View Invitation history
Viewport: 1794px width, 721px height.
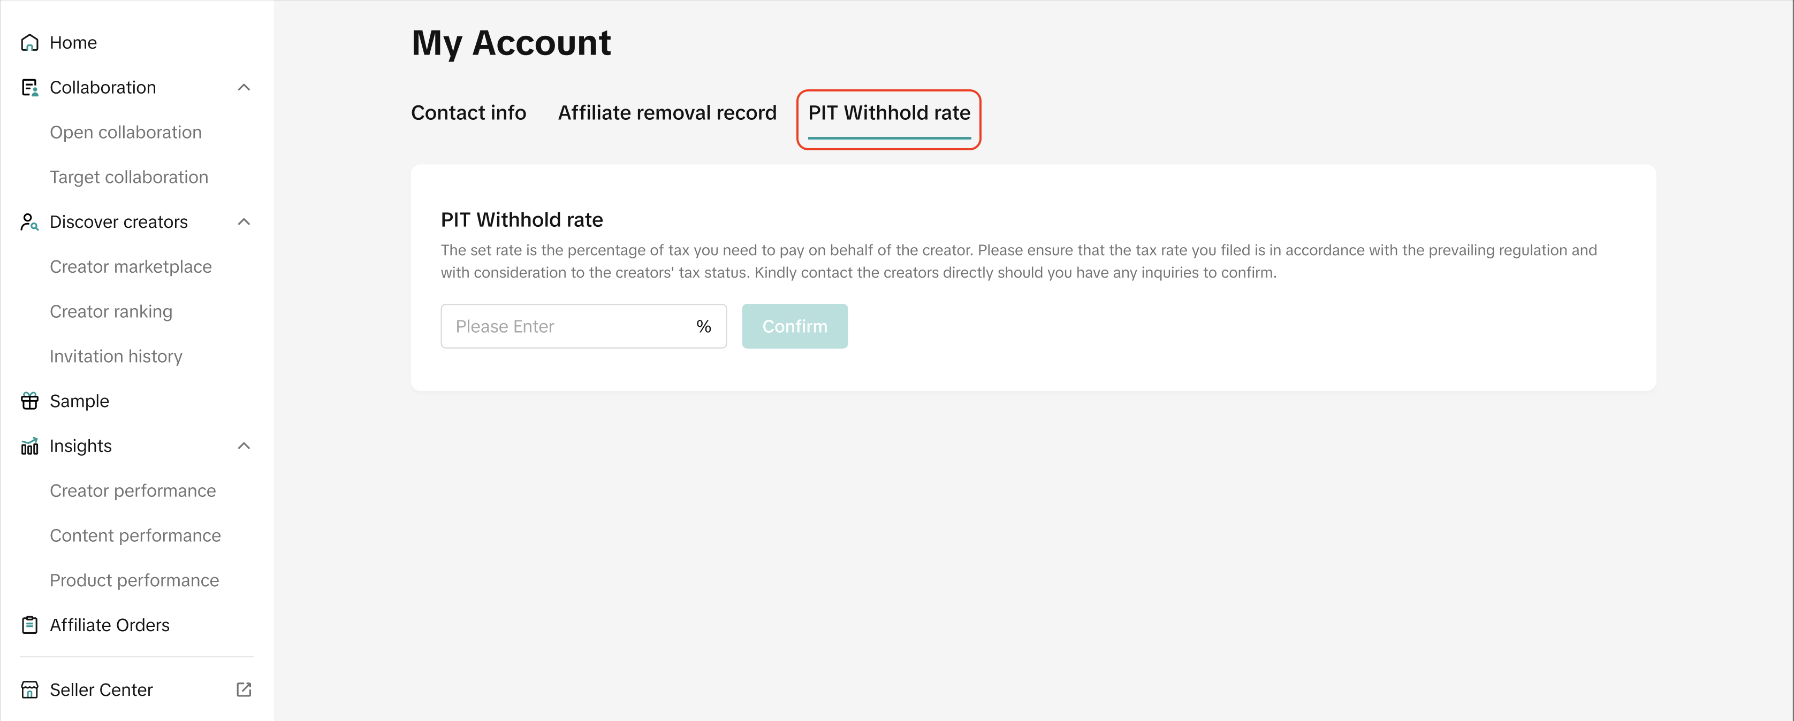click(116, 356)
